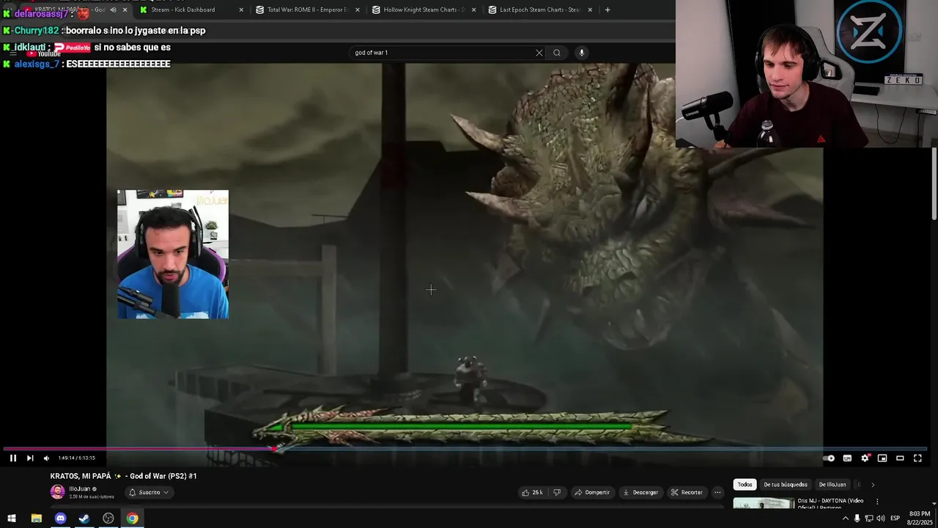
Task: Show hidden system tray icons
Action: tap(845, 518)
